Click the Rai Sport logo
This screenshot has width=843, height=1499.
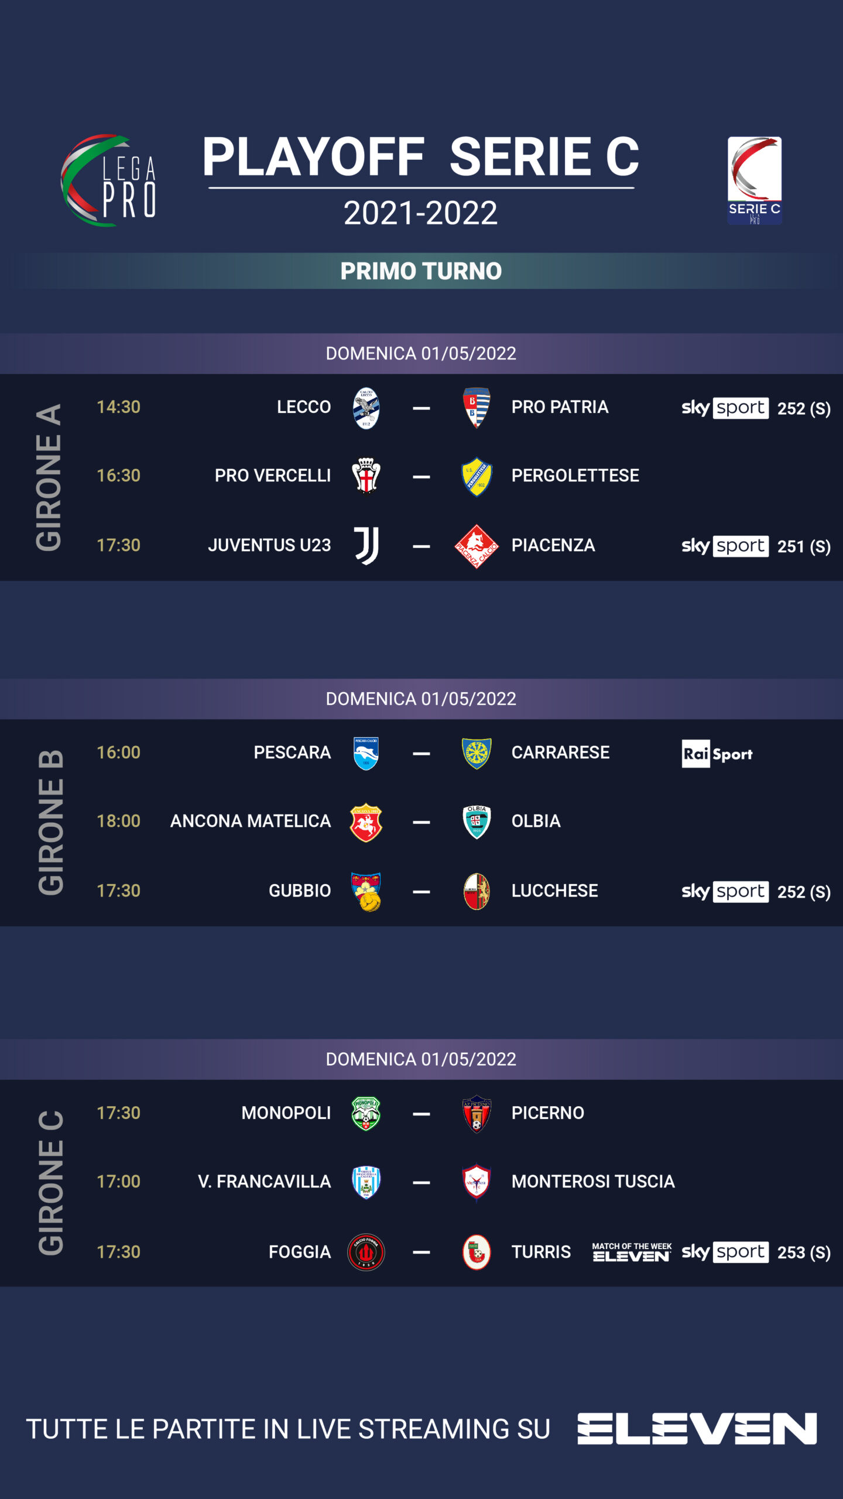[x=717, y=754]
